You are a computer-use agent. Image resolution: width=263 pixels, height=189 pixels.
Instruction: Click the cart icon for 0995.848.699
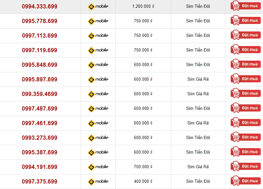pyautogui.click(x=236, y=64)
